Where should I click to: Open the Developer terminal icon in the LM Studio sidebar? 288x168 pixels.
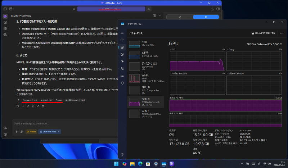coord(5,22)
